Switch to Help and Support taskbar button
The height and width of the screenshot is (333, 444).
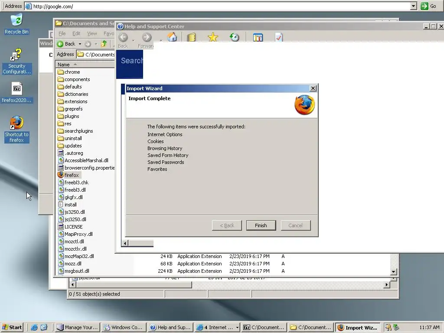click(x=171, y=327)
